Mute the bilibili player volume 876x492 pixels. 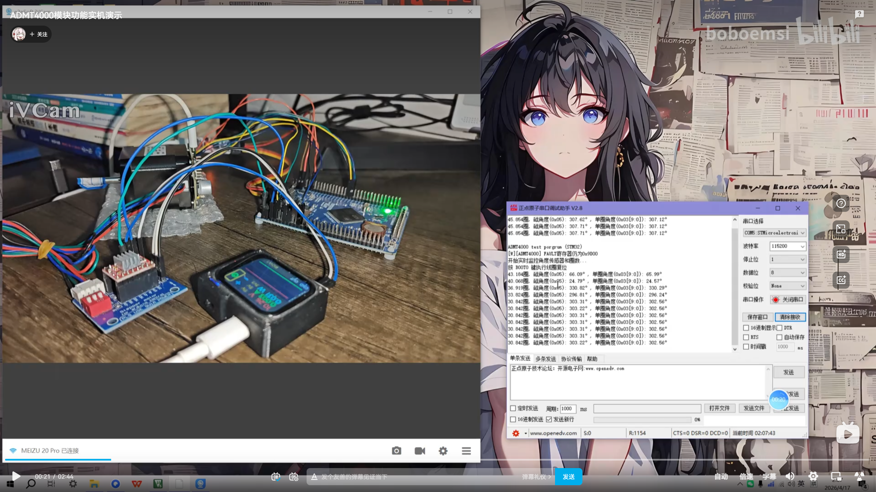(x=790, y=476)
